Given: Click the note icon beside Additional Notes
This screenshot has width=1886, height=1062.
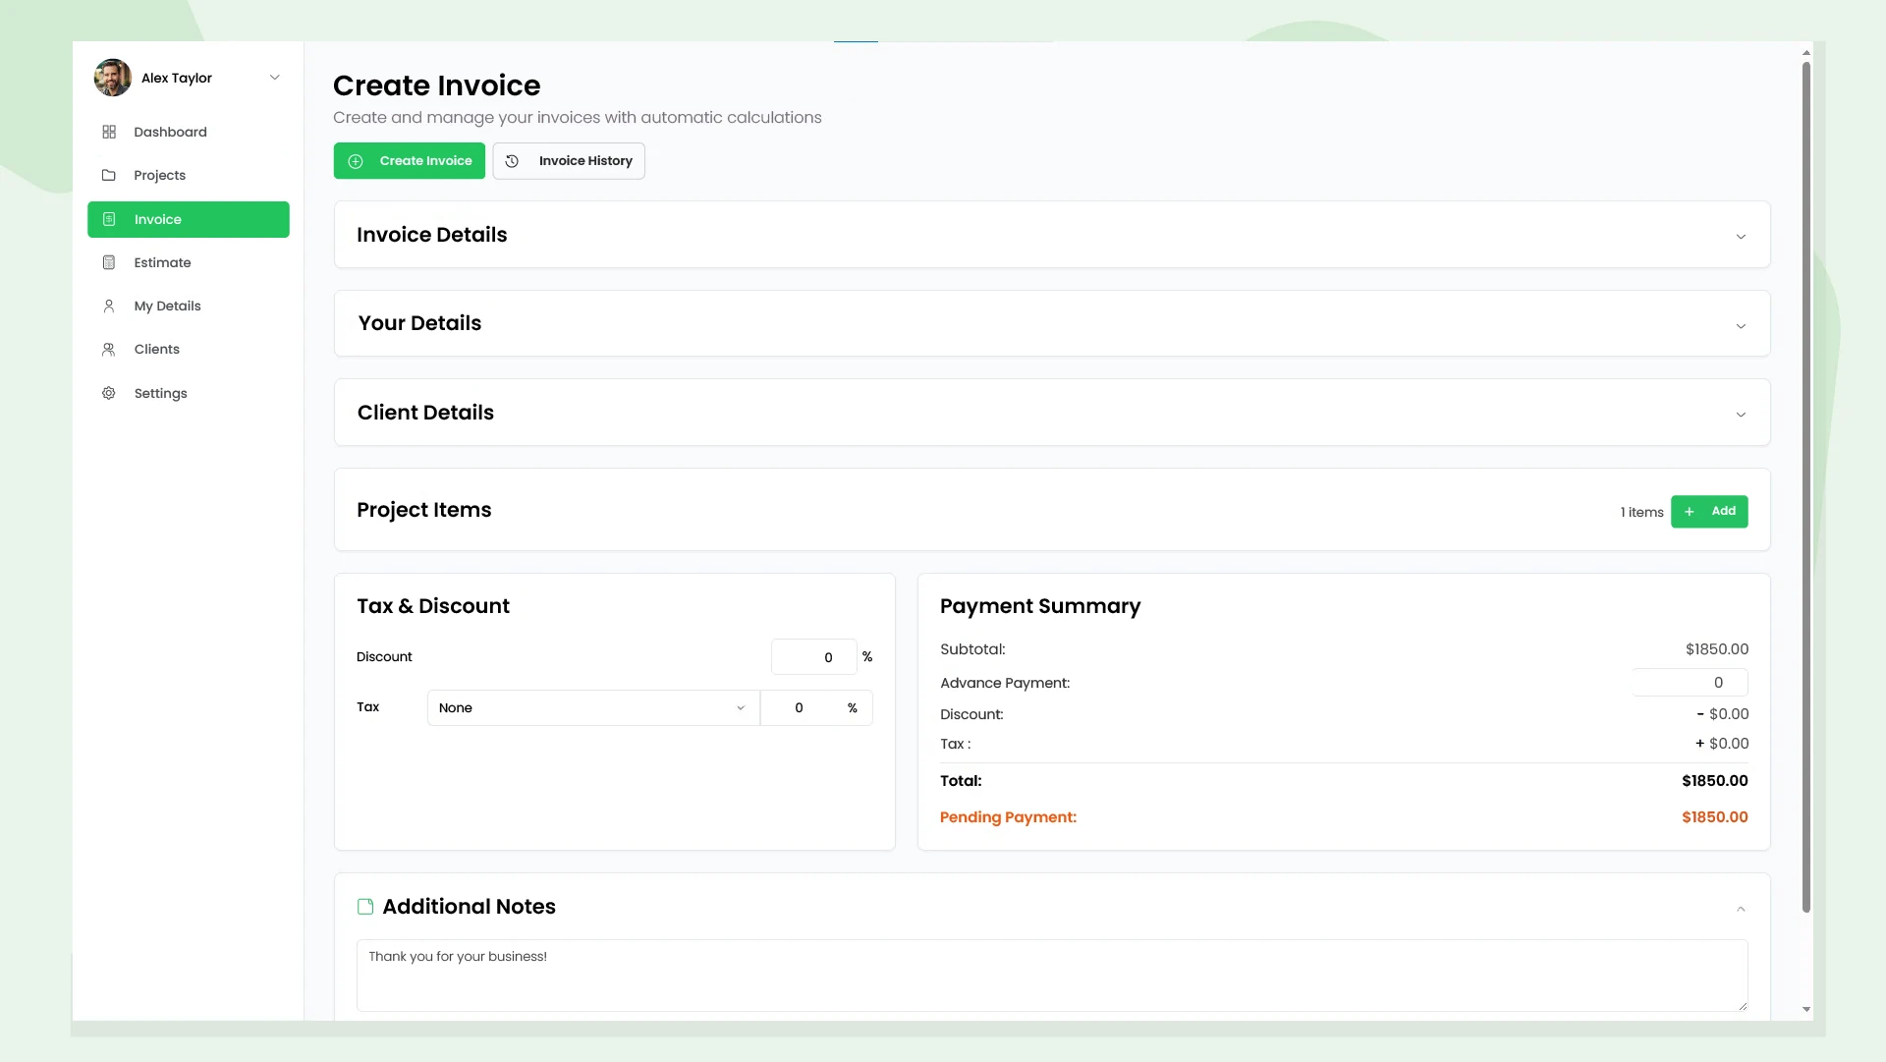Looking at the screenshot, I should point(364,907).
